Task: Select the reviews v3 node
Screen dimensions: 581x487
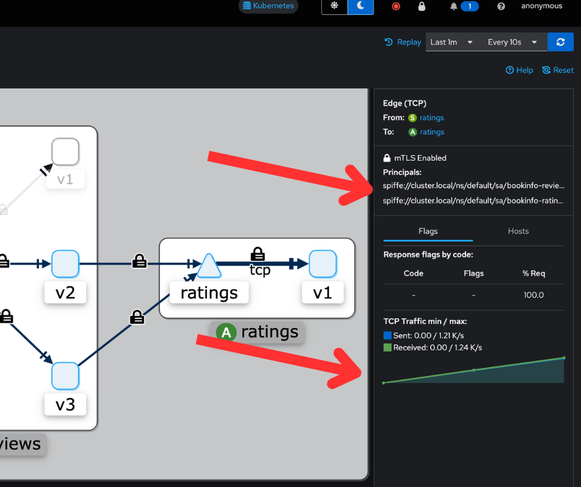Action: [x=65, y=376]
